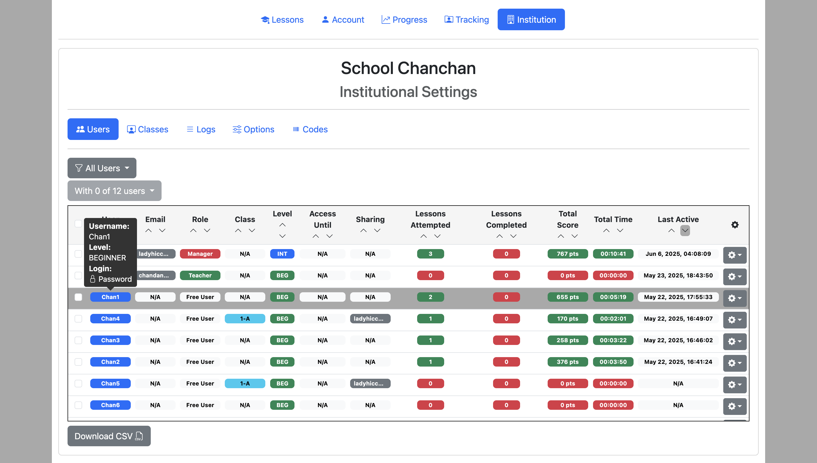Sort Last Active ascending arrow
Image resolution: width=817 pixels, height=463 pixels.
coord(671,230)
